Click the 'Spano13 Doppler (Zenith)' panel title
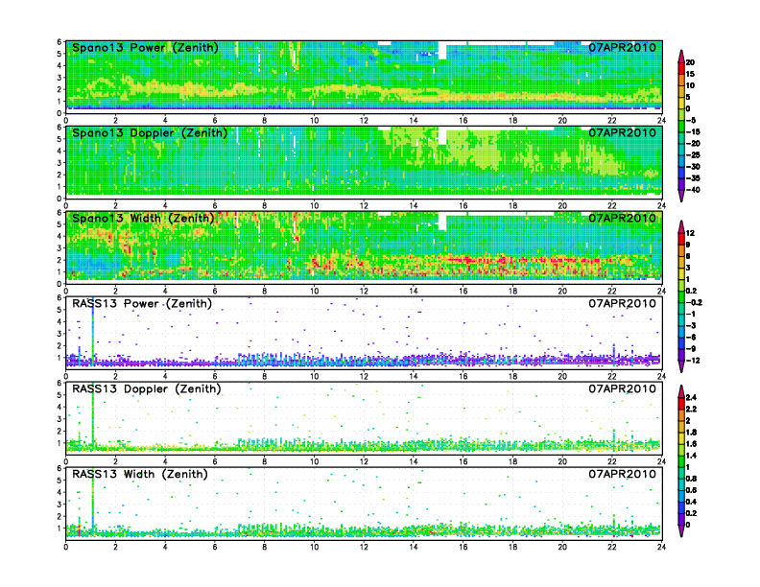Viewport: 760px width, 587px height. (150, 133)
